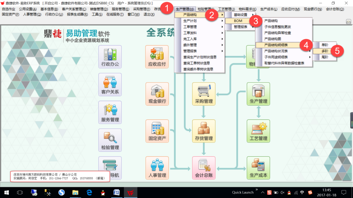
Task: Open the 工艺管理 module icon in workflow
Action: click(258, 131)
